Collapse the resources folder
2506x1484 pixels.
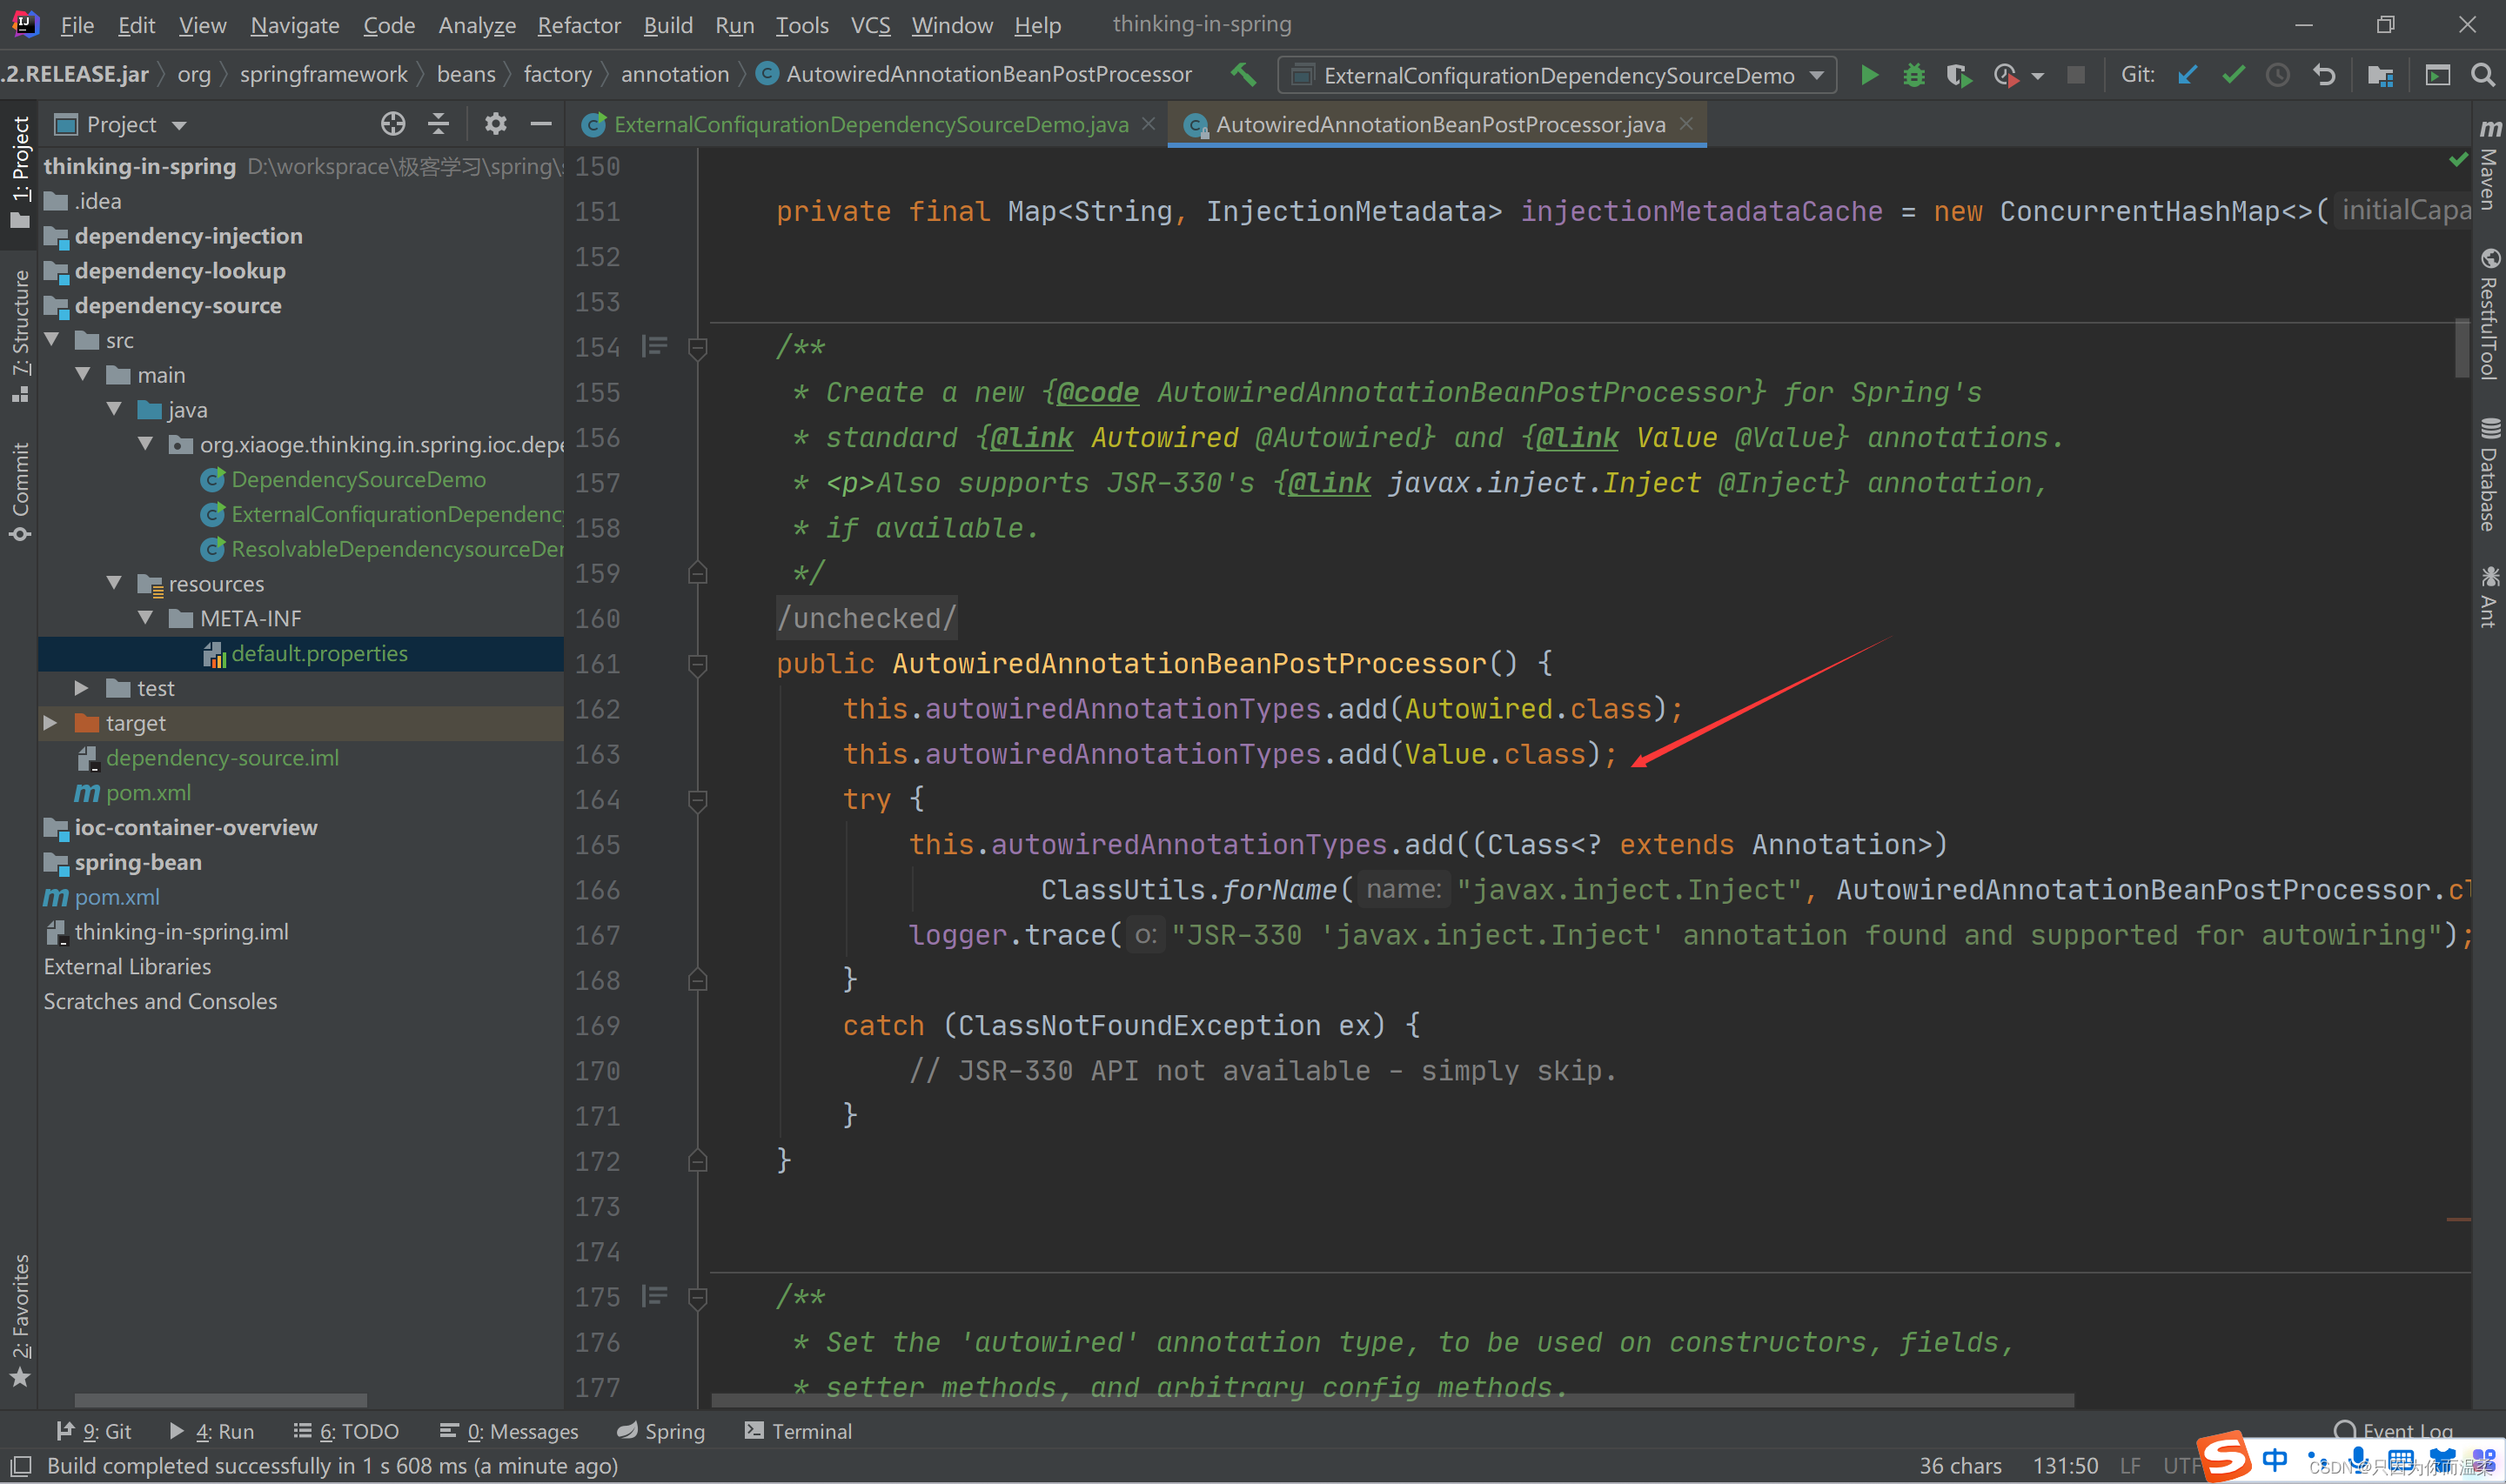click(x=115, y=583)
